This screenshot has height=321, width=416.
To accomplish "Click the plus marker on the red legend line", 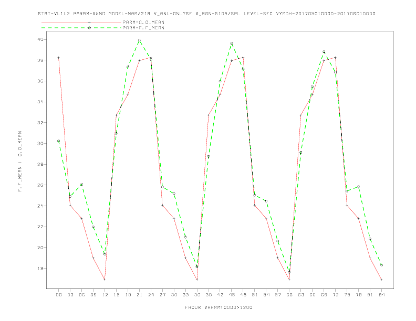I will click(x=89, y=22).
